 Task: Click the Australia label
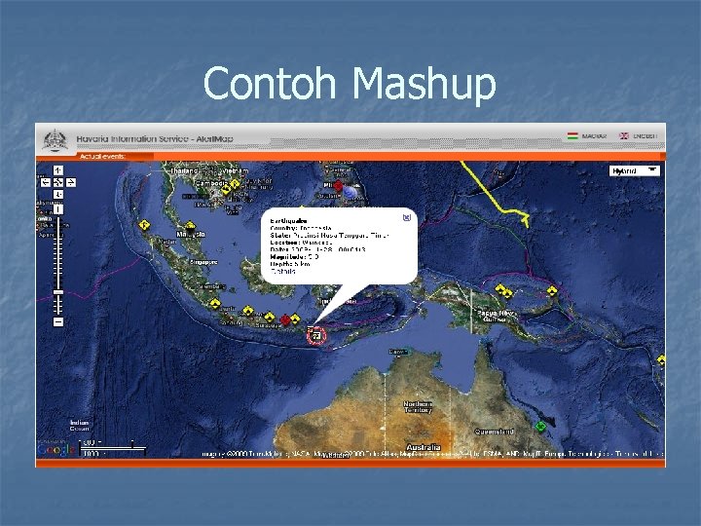coord(424,447)
